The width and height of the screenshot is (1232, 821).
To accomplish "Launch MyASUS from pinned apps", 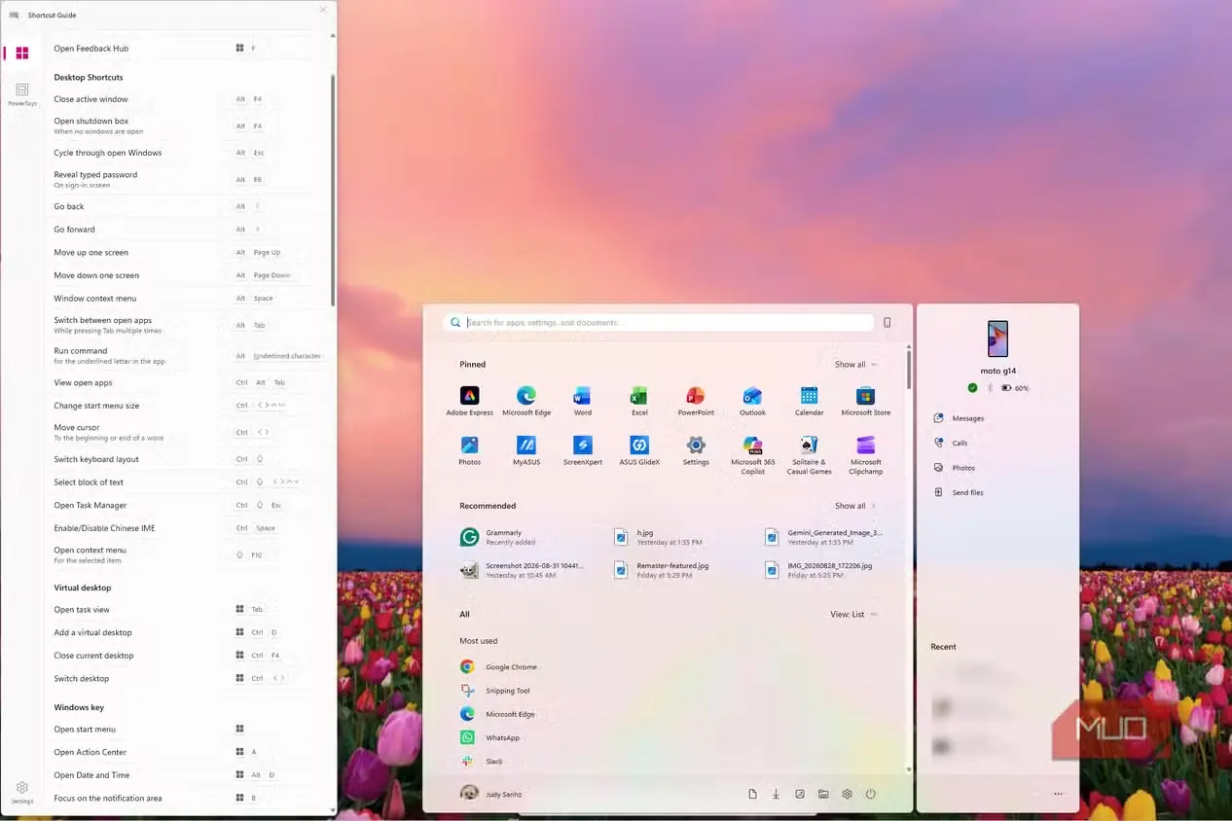I will [x=526, y=450].
